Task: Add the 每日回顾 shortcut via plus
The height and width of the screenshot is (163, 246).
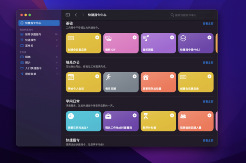Action: tap(134, 76)
